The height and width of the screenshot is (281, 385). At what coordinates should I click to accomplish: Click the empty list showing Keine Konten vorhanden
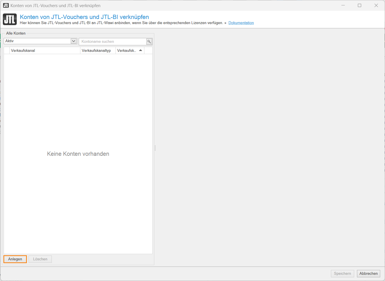[78, 154]
